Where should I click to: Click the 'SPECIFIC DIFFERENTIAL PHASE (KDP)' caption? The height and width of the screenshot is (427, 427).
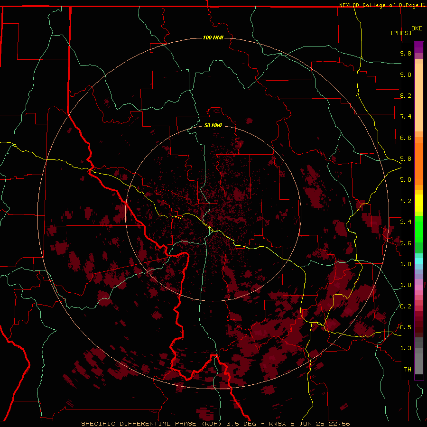pos(151,424)
